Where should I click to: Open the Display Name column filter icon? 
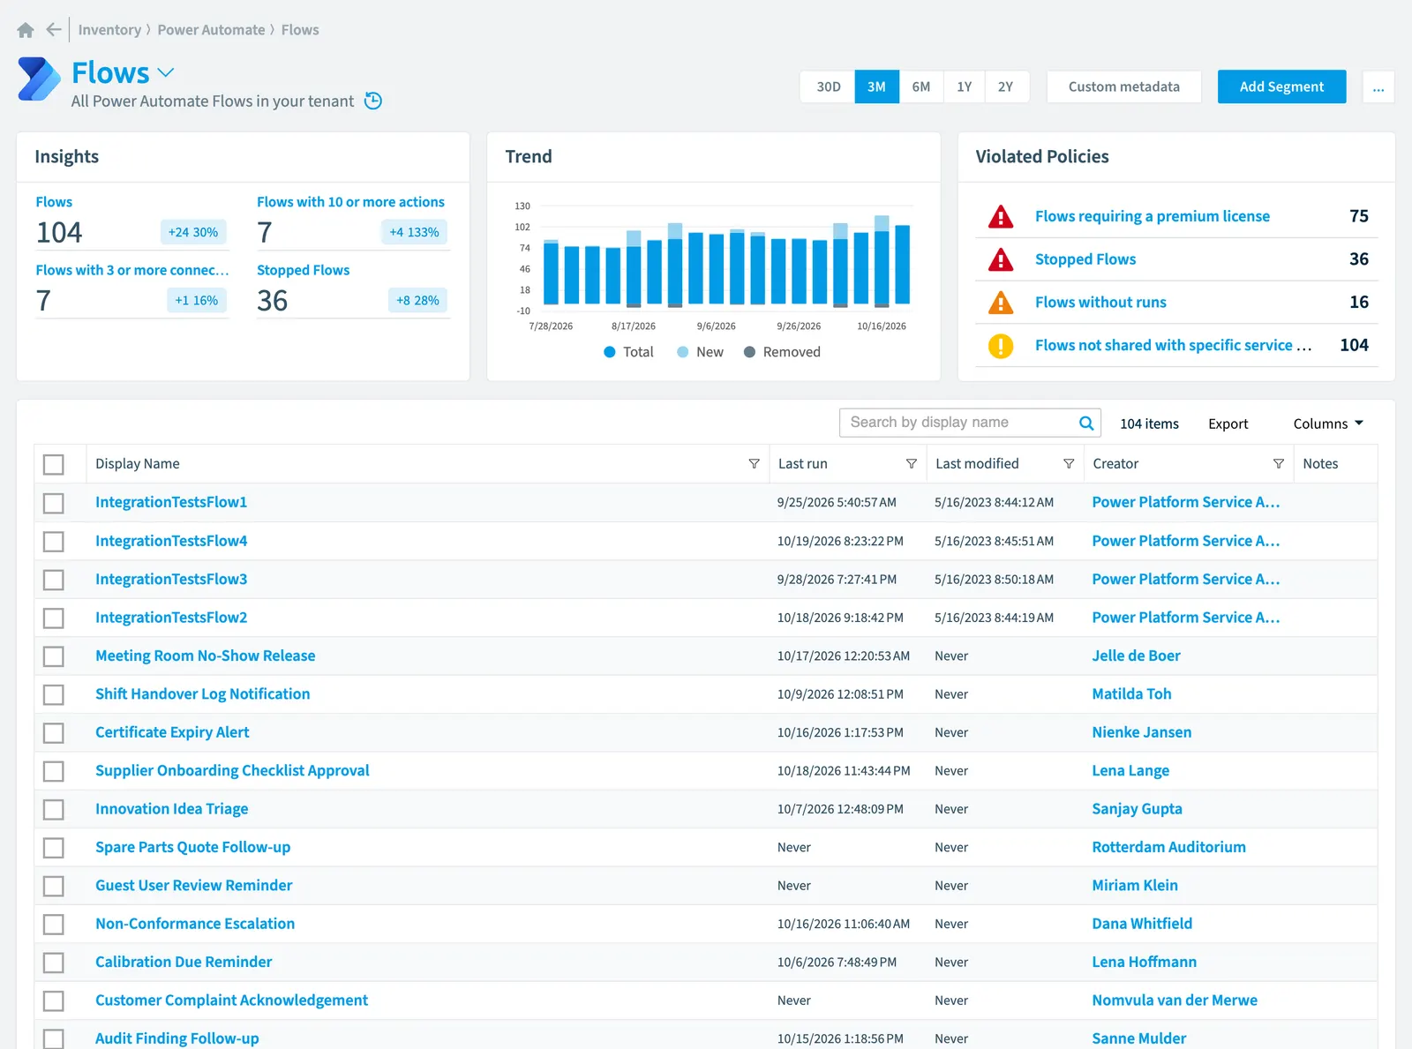tap(754, 463)
